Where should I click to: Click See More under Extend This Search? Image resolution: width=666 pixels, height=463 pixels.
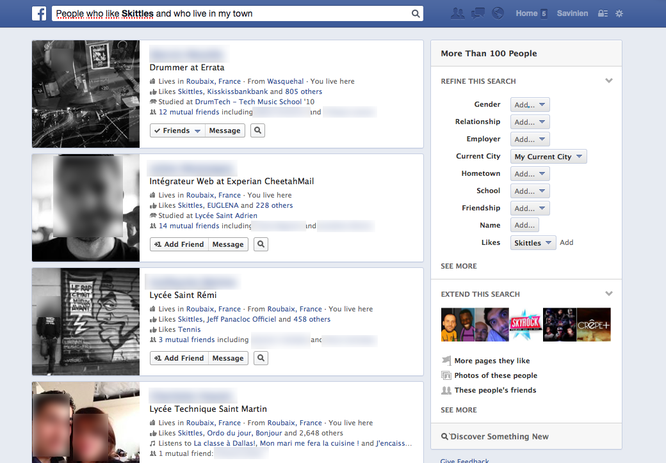pos(459,410)
